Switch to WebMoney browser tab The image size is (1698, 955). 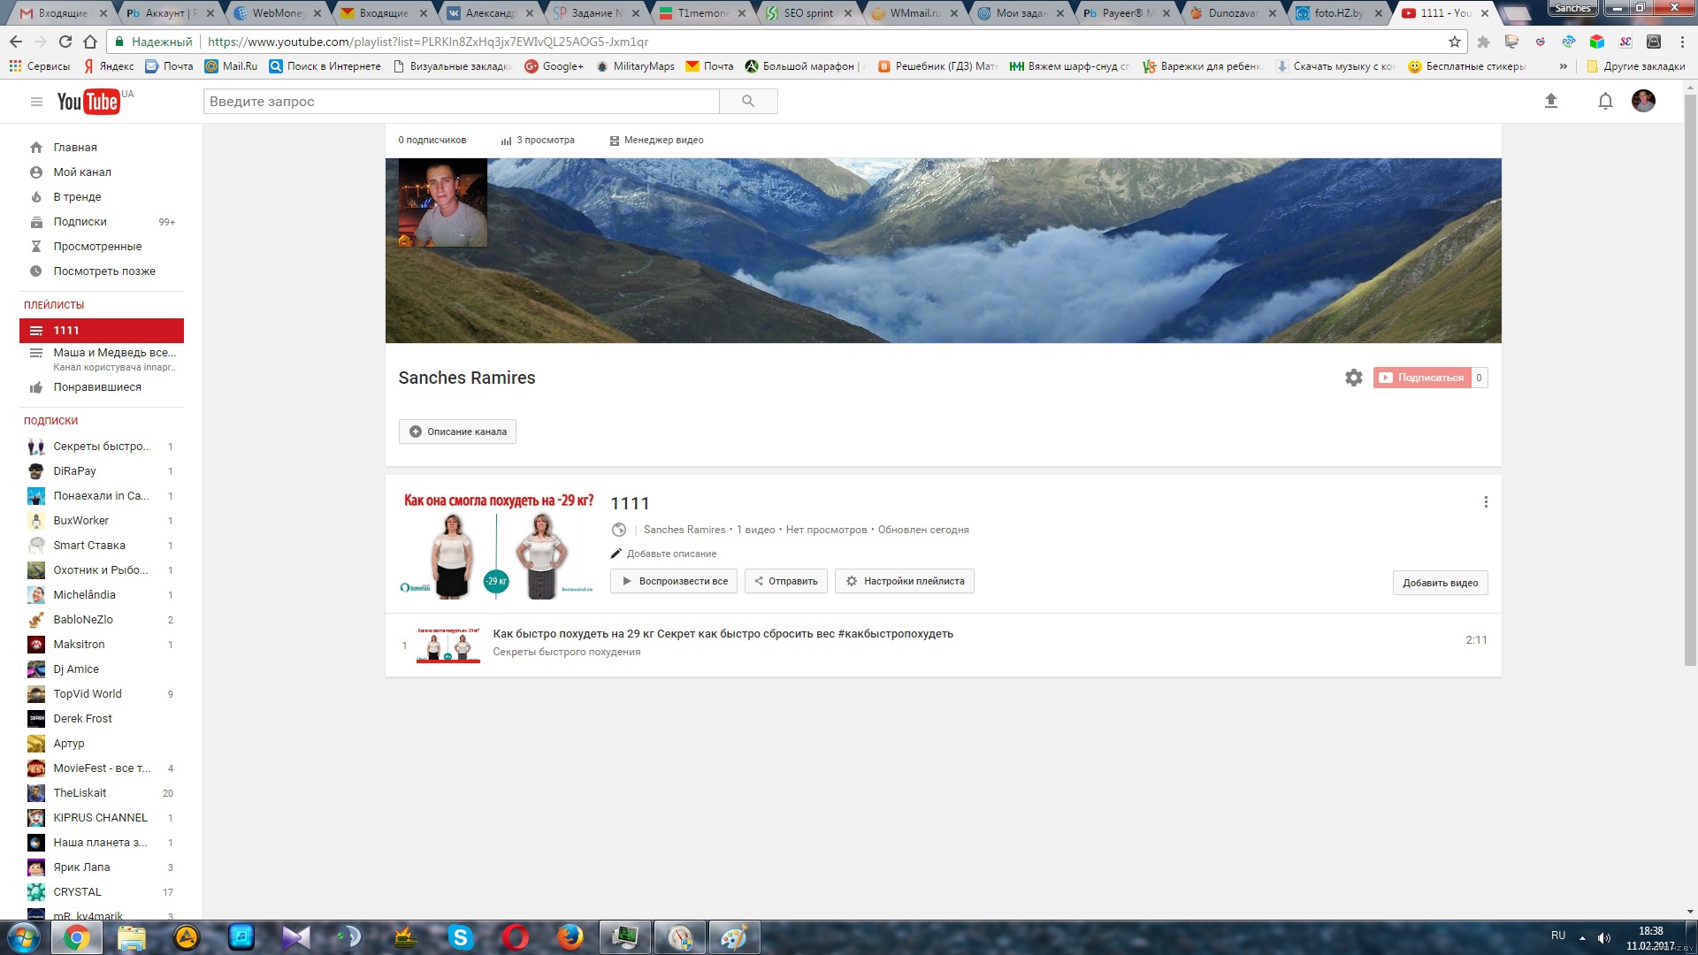(x=279, y=13)
